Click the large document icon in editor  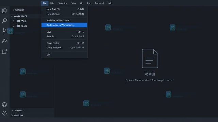[150, 59]
